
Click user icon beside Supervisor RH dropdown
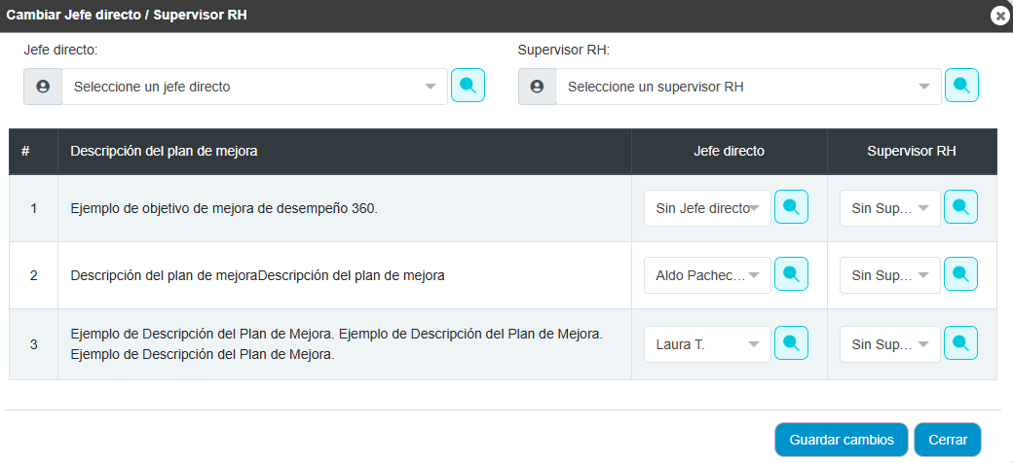coord(537,87)
